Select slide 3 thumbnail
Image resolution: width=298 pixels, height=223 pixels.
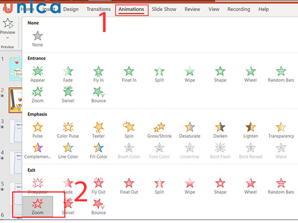tap(16, 131)
